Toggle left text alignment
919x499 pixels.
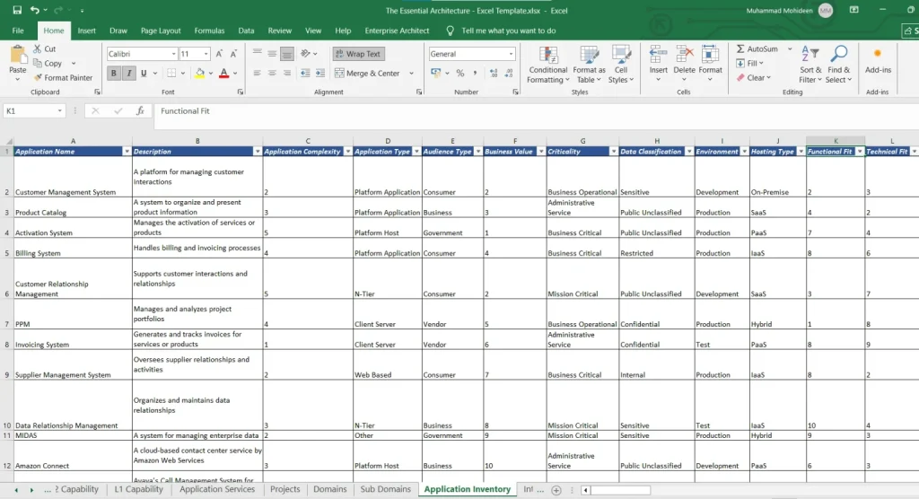pos(258,74)
